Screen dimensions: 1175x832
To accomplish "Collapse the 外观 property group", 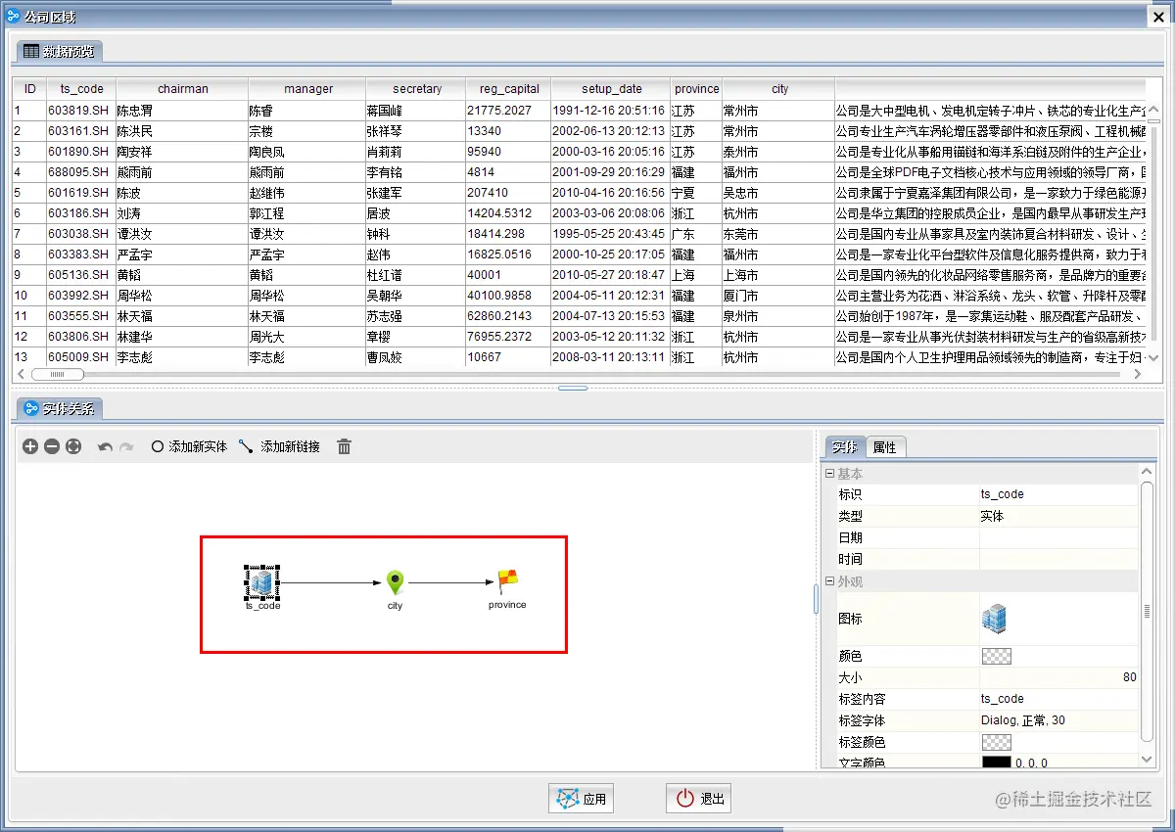I will (830, 581).
